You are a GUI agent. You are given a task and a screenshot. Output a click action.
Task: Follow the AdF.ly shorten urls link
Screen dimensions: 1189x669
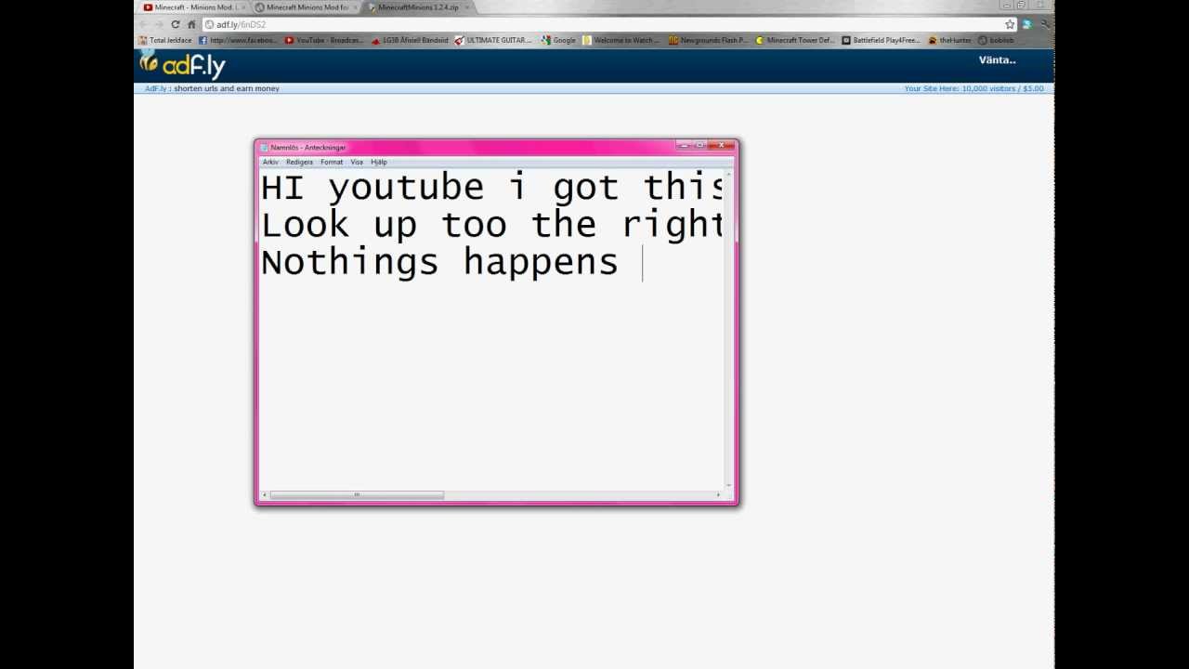212,88
